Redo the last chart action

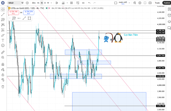(95, 3)
